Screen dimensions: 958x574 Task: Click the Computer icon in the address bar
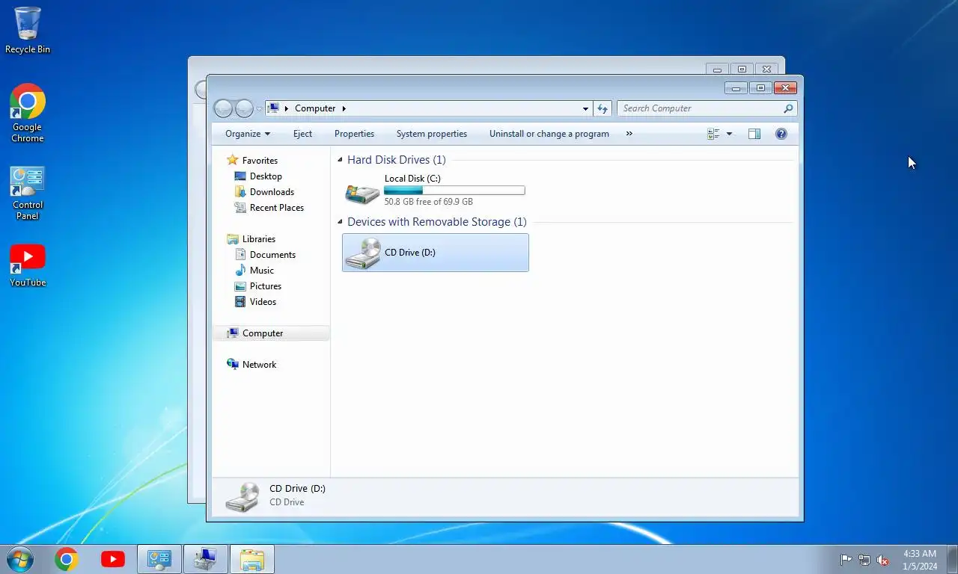tap(273, 108)
